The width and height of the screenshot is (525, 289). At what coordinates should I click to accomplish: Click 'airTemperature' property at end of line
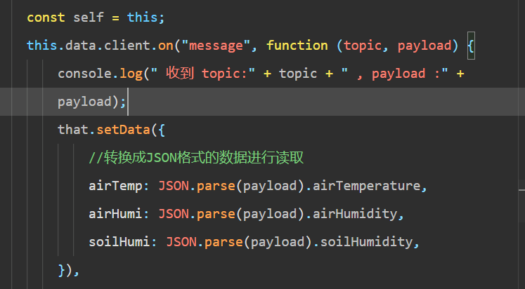(367, 186)
